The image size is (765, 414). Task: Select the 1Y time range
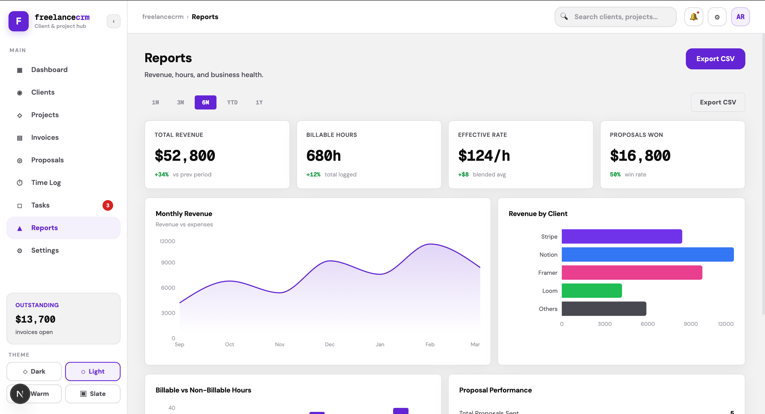pyautogui.click(x=258, y=102)
